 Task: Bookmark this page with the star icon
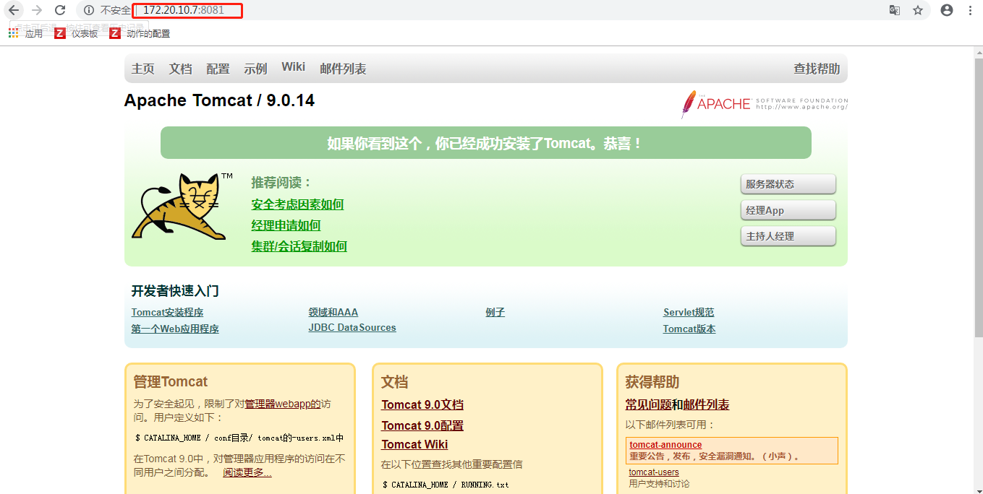click(918, 10)
